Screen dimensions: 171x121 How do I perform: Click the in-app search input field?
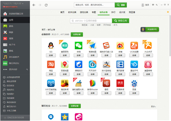[x=91, y=21]
